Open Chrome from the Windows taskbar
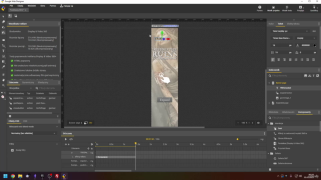 coord(13,176)
